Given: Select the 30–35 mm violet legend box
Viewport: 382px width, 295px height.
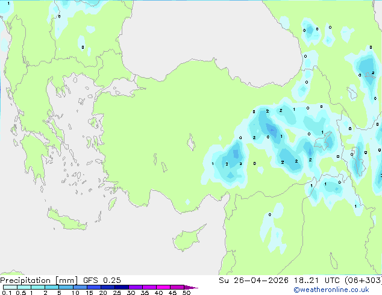Looking at the screenshot, I should click(135, 287).
